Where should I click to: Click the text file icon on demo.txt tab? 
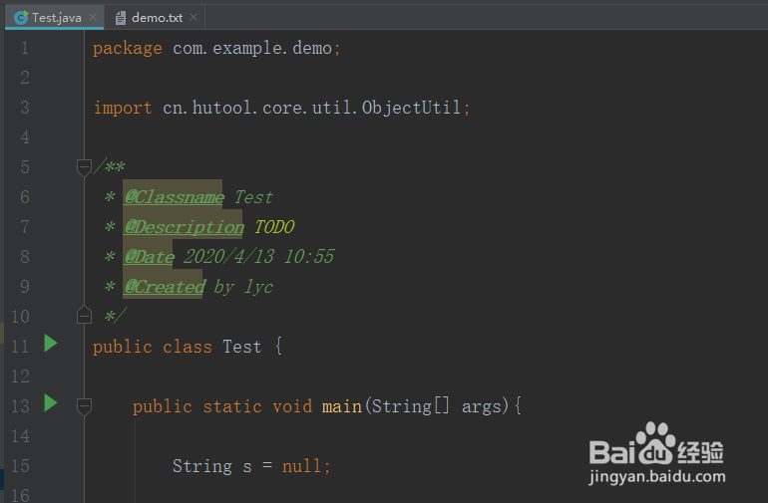pyautogui.click(x=121, y=18)
